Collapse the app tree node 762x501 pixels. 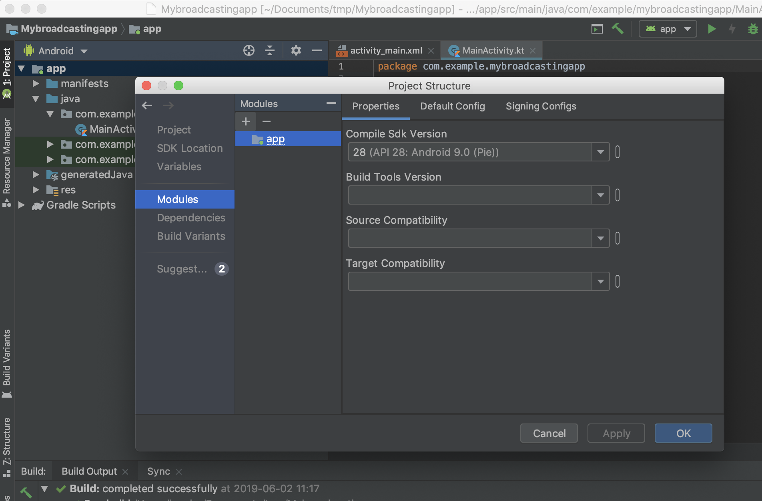pyautogui.click(x=22, y=69)
